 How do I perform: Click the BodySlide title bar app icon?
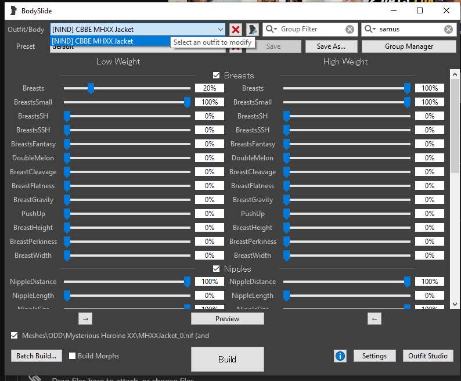(13, 11)
